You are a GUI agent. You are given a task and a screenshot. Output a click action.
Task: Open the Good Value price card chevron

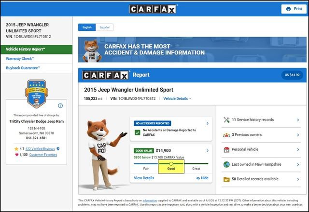point(207,150)
